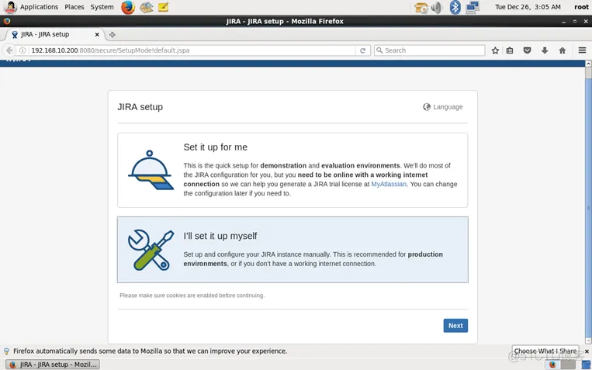Open the Language selector
Screen dimensions: 592x370
(443, 107)
